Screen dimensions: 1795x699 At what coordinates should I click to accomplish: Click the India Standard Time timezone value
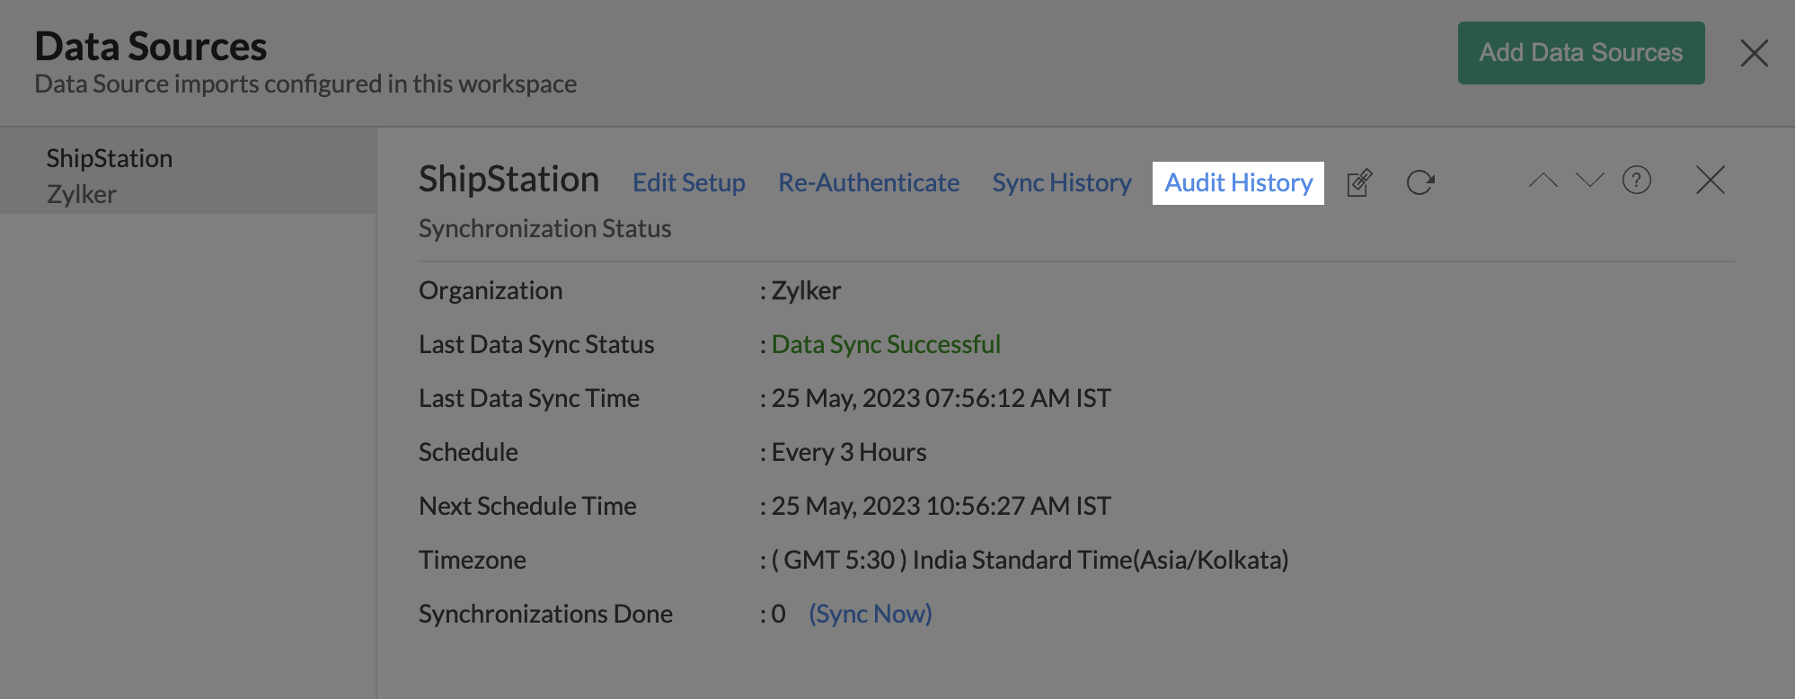1030,560
